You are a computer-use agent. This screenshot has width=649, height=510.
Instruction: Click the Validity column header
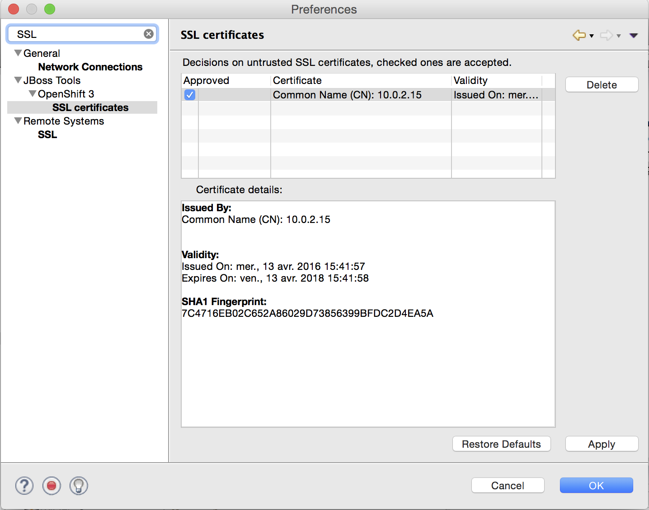click(497, 80)
